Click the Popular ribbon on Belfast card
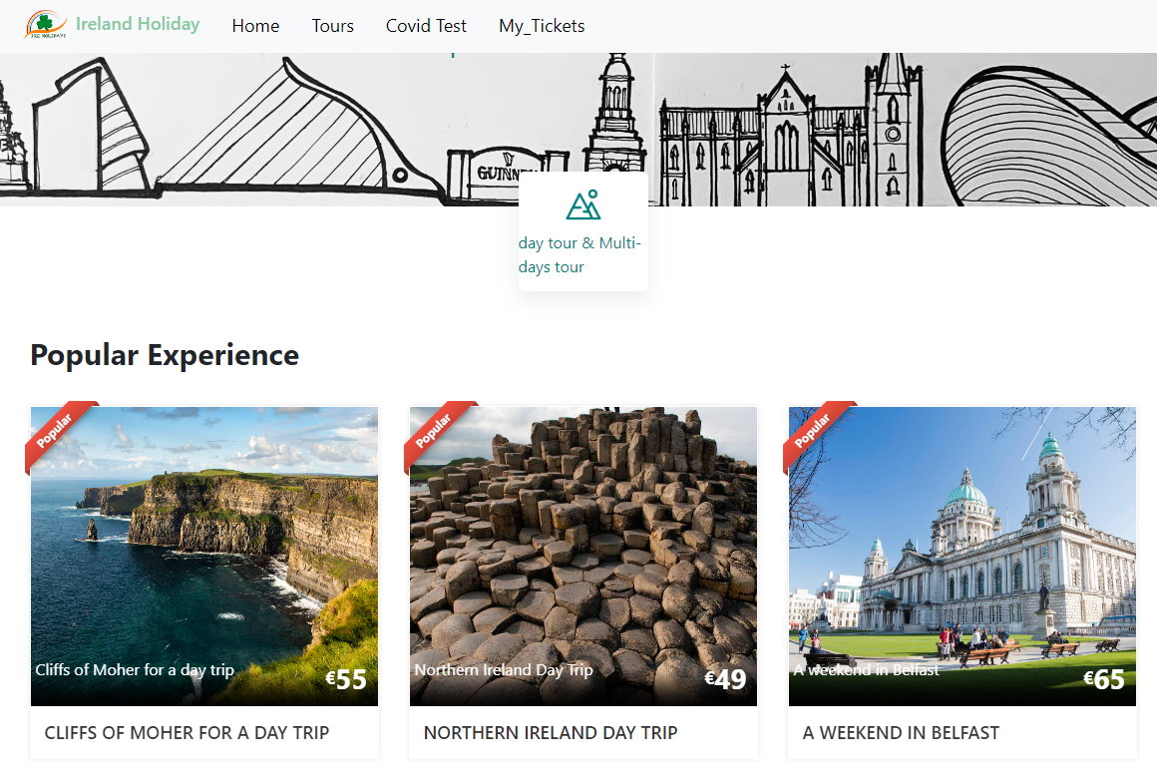This screenshot has width=1157, height=776. click(x=813, y=431)
